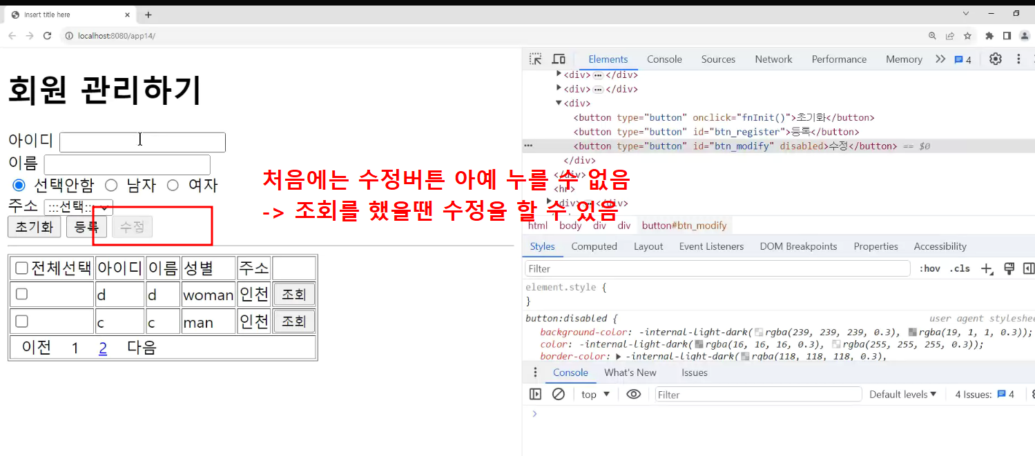Open Performance tab
This screenshot has height=456, width=1035.
tap(839, 59)
